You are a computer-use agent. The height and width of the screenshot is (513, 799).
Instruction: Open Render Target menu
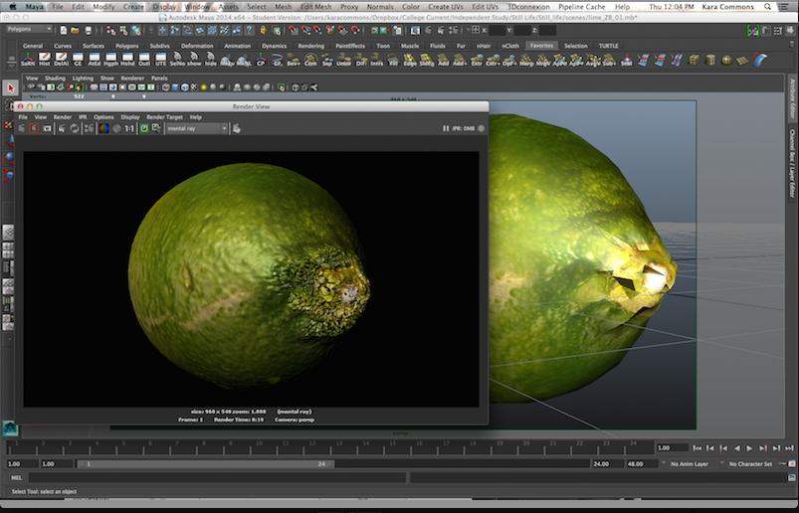[x=164, y=117]
